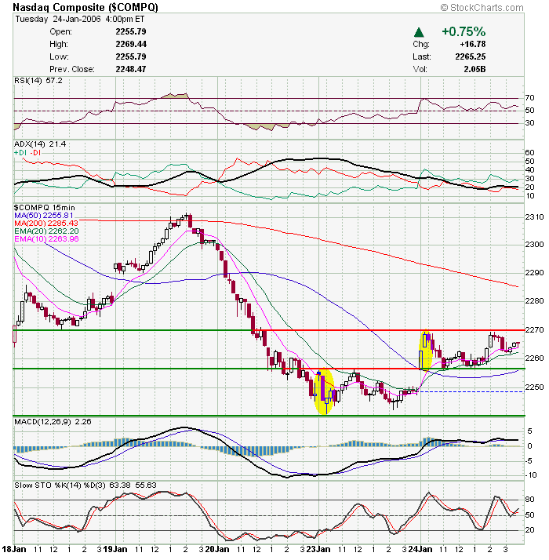Click the 23Jan date label on the time axis
Viewport: 549px width, 560px height.
point(318,549)
